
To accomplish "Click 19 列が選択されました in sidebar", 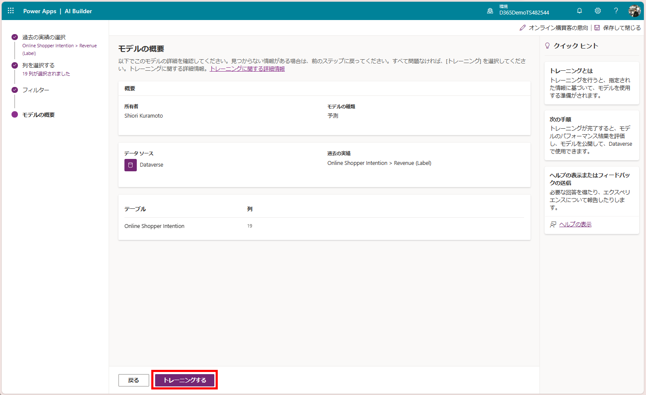I will (46, 74).
